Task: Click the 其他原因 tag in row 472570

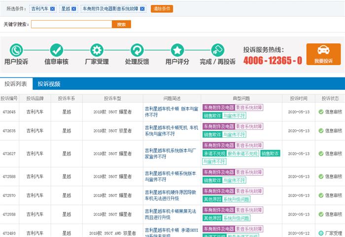Action: [x=212, y=199]
